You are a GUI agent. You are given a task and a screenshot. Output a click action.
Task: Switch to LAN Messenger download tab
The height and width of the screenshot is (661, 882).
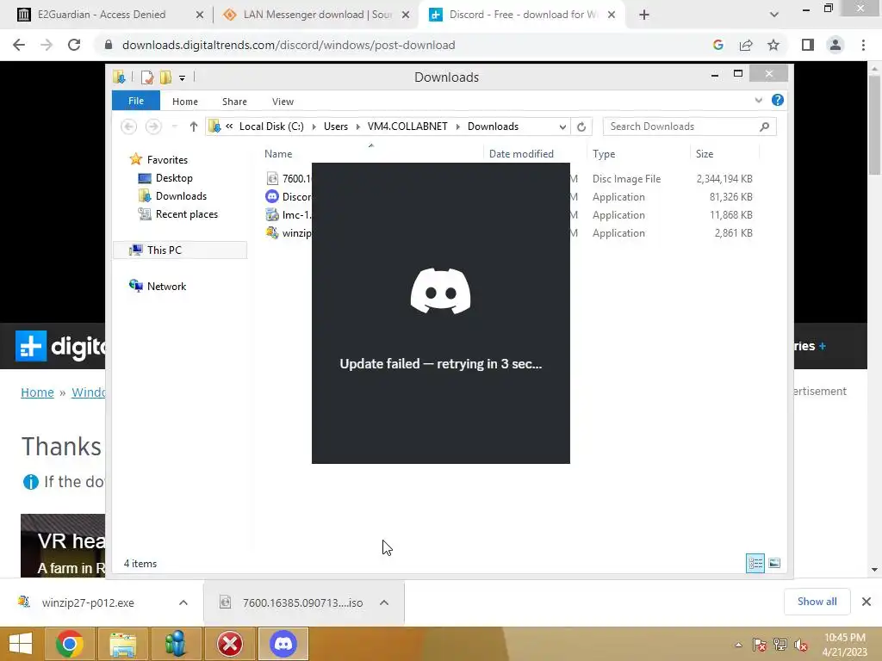pos(317,15)
